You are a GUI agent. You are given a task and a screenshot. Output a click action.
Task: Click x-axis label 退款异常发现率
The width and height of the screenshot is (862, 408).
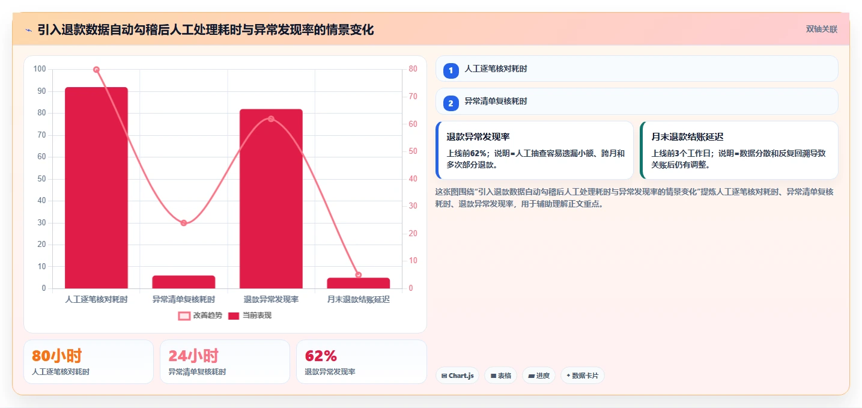pyautogui.click(x=271, y=299)
